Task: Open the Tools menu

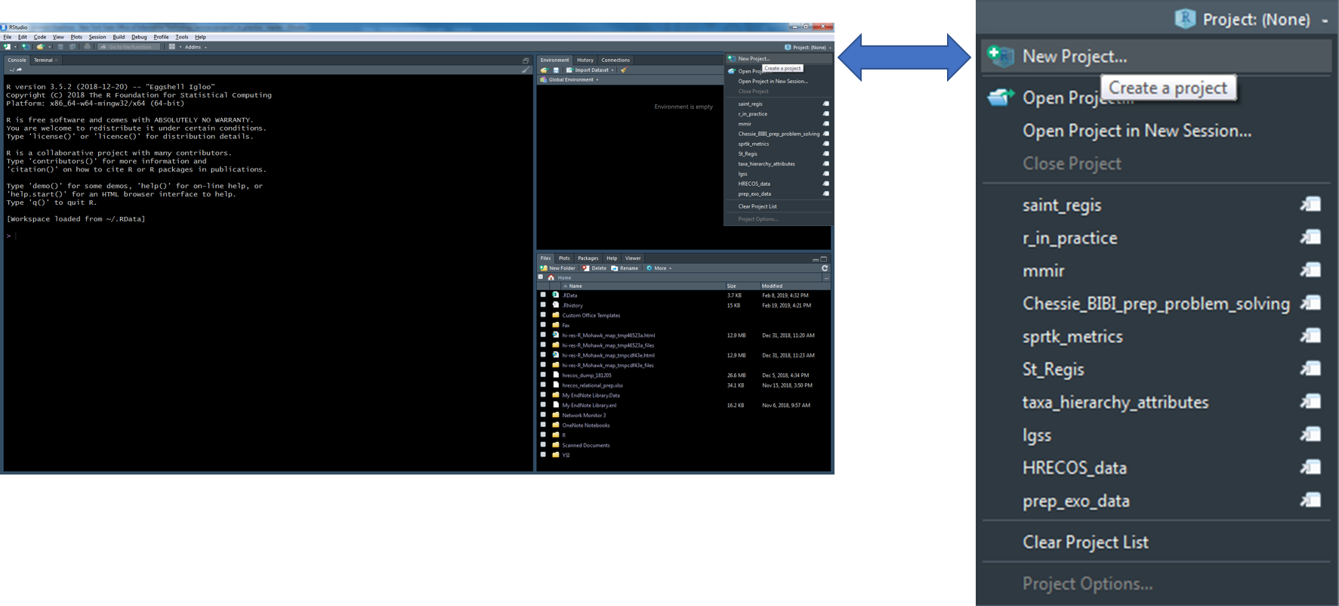Action: (182, 37)
